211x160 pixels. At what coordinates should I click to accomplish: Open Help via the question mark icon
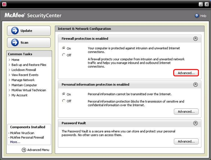pos(197,16)
